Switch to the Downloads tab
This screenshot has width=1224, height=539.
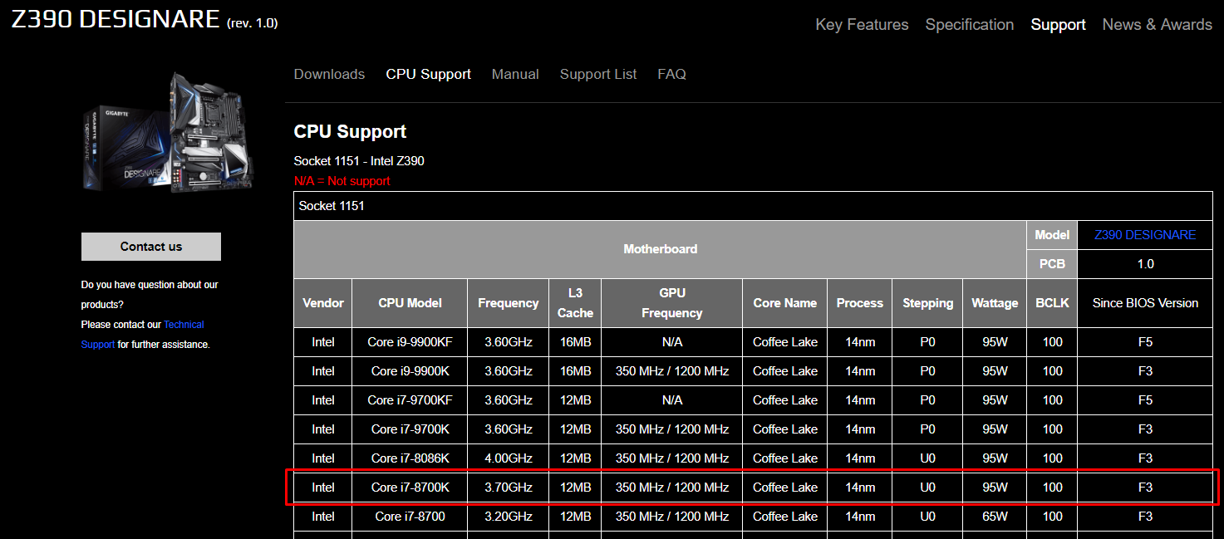(329, 74)
